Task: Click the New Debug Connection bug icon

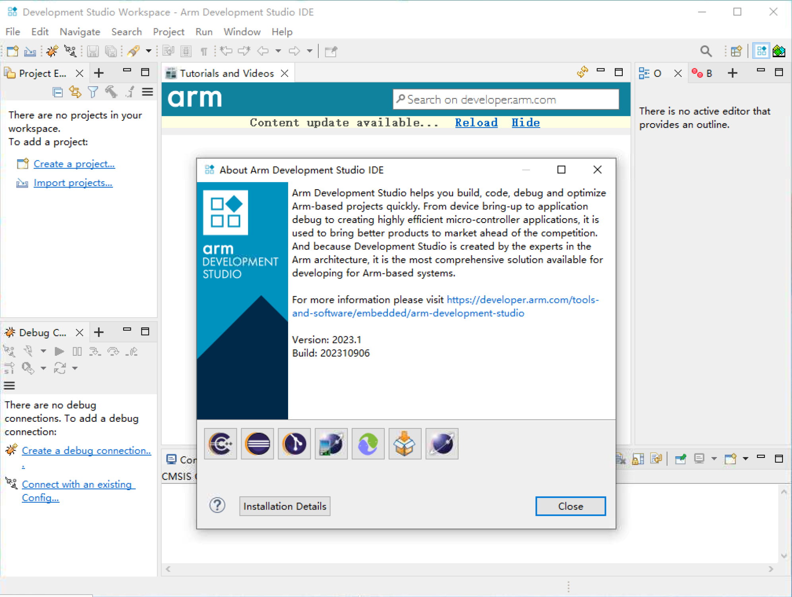Action: [x=52, y=51]
